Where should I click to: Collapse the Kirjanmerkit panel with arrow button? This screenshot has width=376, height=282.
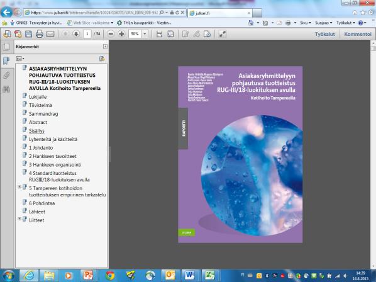105,47
